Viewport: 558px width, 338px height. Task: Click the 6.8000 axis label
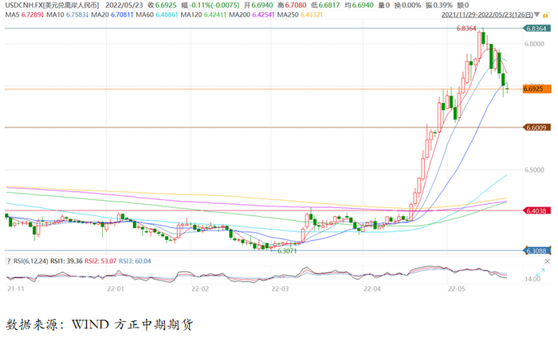coord(534,44)
